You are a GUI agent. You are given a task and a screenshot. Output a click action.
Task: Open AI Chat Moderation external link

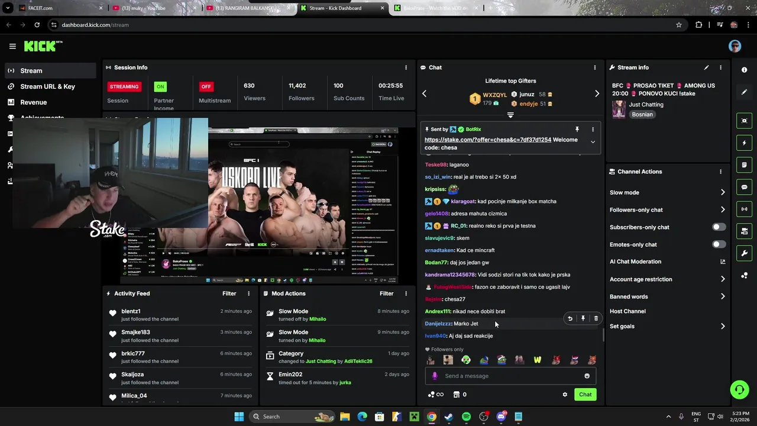723,262
